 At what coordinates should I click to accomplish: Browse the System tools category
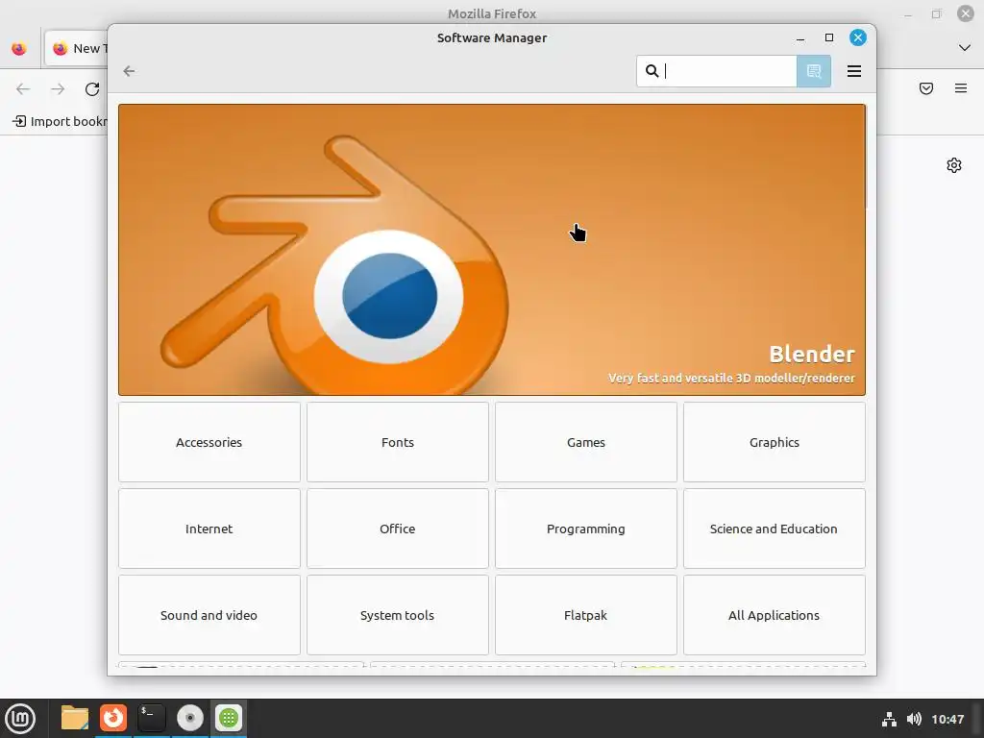pos(397,615)
